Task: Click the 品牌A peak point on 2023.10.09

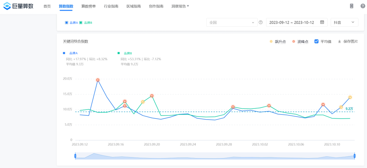Action: tap(323, 105)
